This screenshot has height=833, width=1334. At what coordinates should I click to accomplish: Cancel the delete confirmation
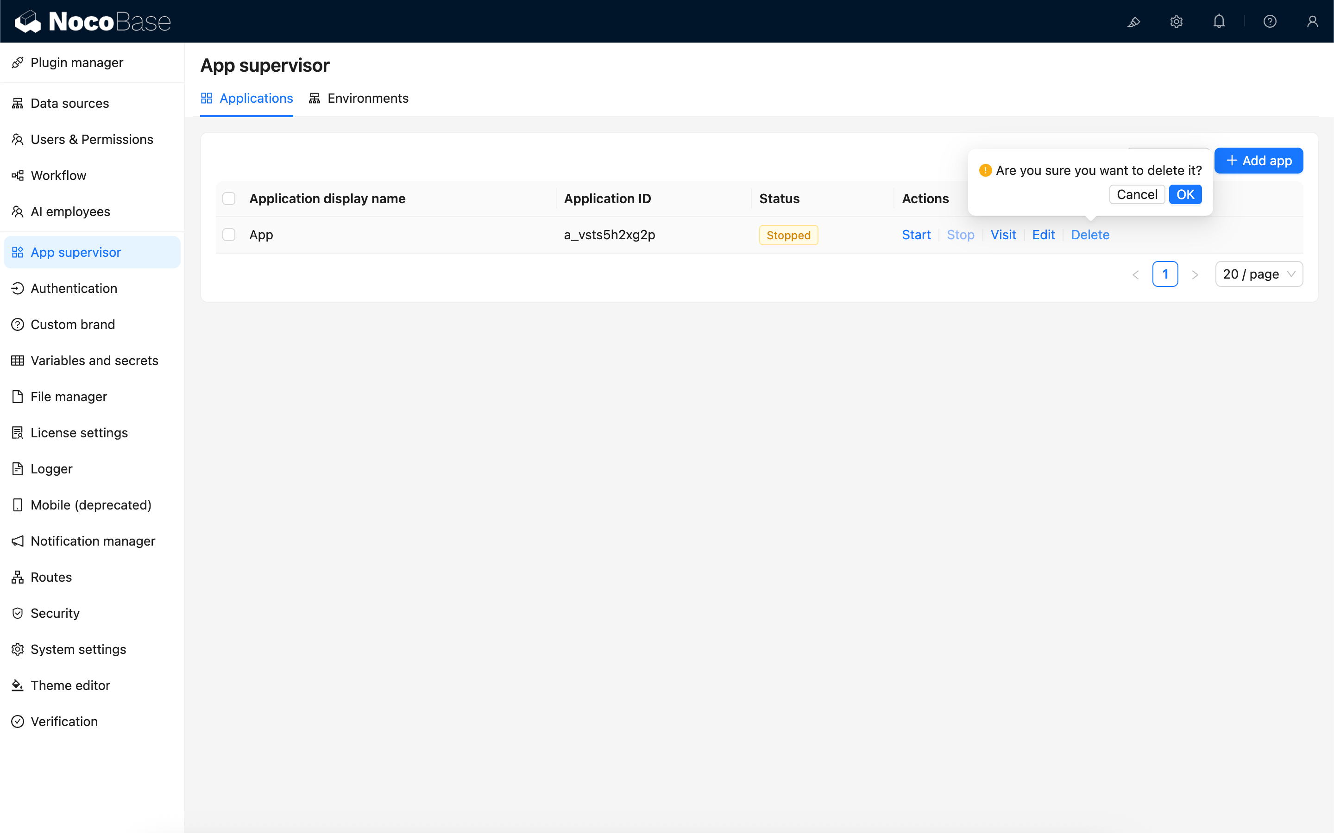[x=1137, y=194]
